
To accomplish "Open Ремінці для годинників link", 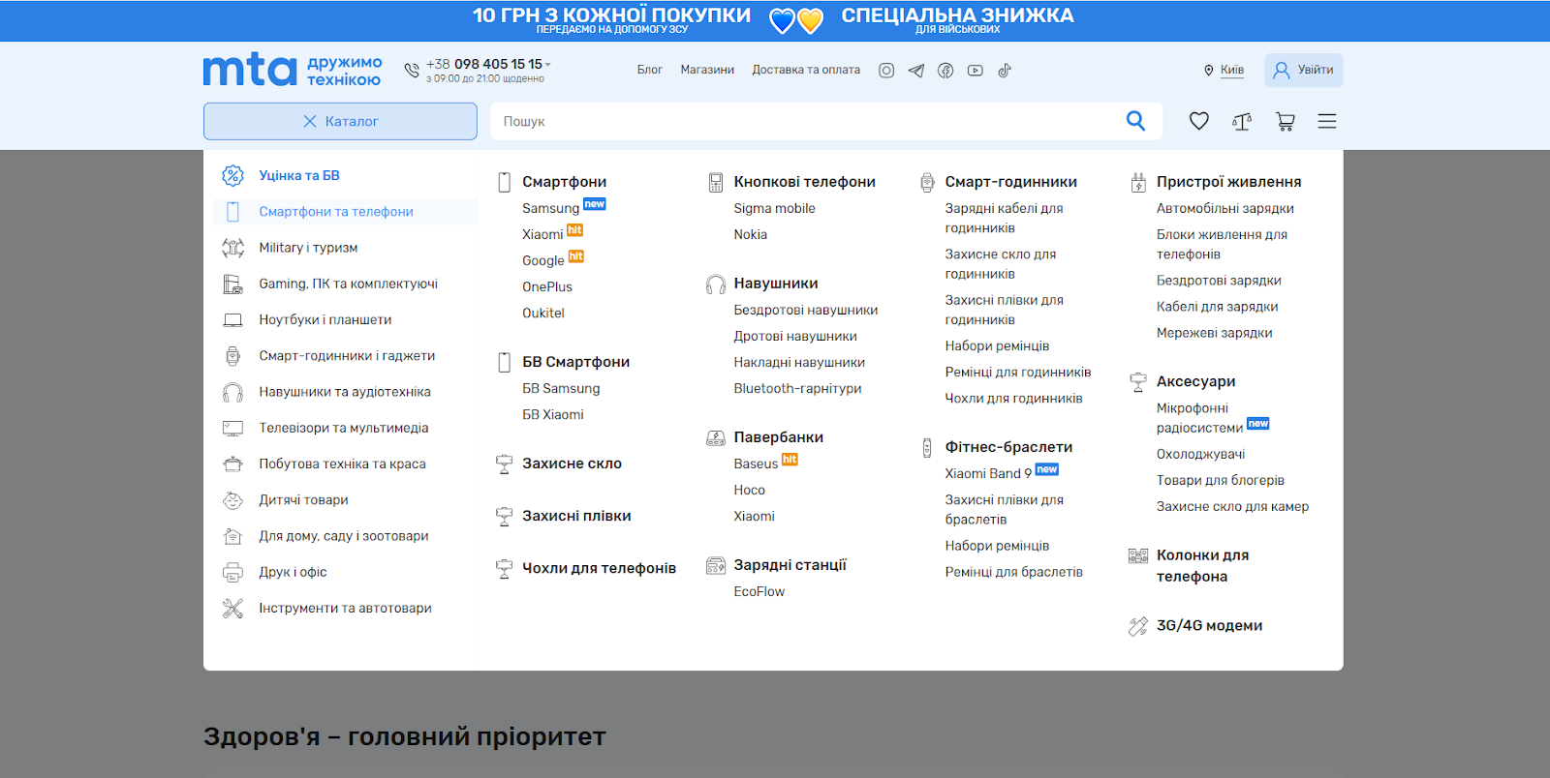I will click(x=1017, y=372).
